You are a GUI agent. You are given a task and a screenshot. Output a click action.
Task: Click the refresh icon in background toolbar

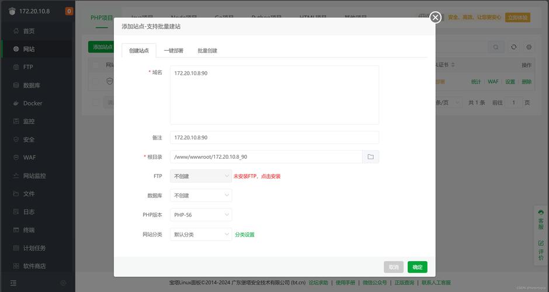pyautogui.click(x=513, y=47)
